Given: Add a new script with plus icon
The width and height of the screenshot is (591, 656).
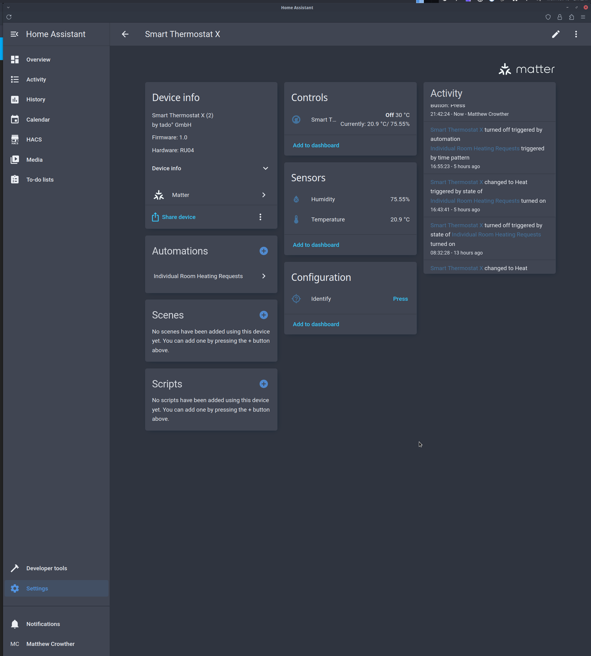Looking at the screenshot, I should point(263,384).
